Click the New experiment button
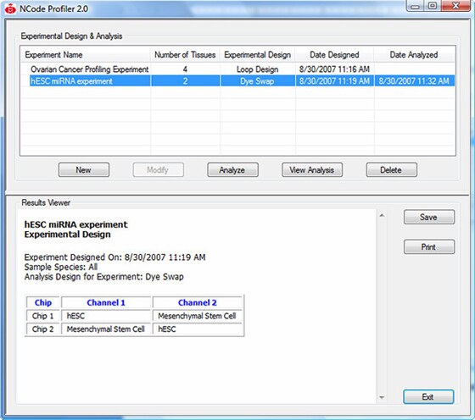This screenshot has width=475, height=420. tap(84, 170)
